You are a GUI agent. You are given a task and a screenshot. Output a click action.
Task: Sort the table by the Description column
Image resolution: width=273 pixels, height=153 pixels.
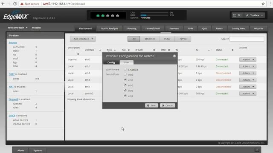(x=78, y=54)
